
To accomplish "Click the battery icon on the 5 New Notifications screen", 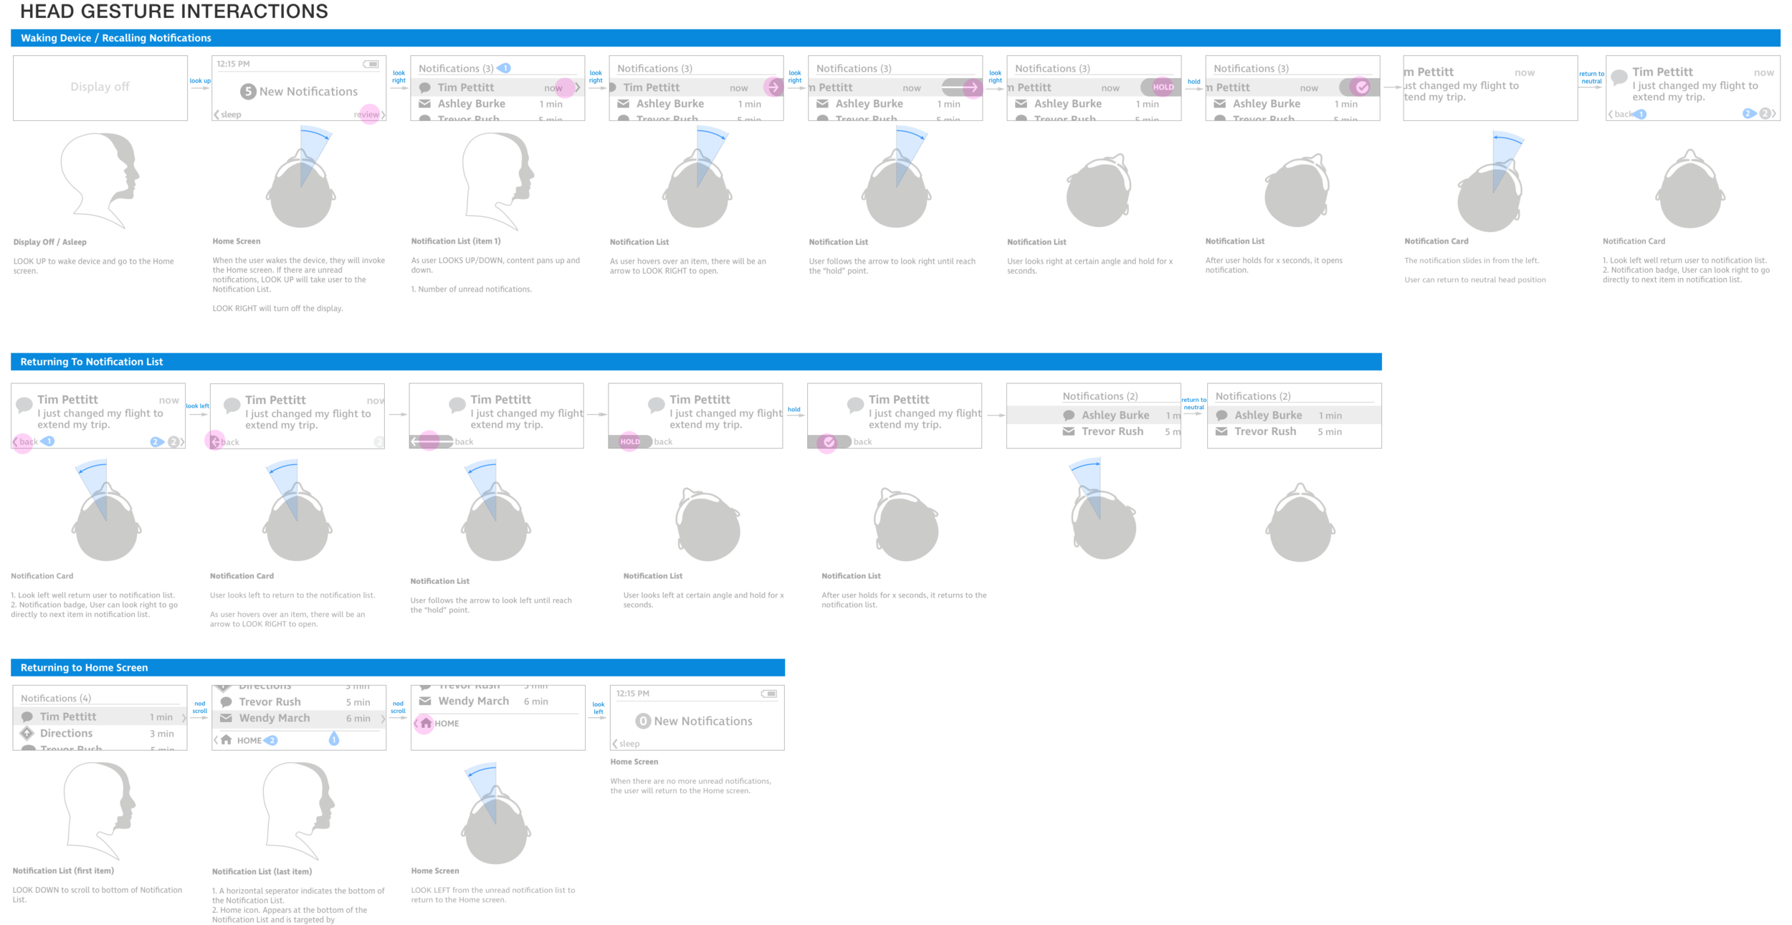I will pyautogui.click(x=371, y=64).
